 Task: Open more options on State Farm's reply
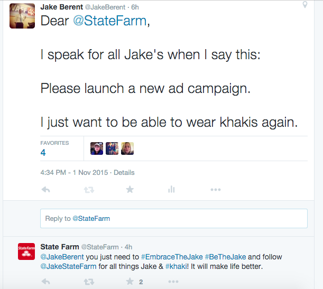(x=215, y=282)
